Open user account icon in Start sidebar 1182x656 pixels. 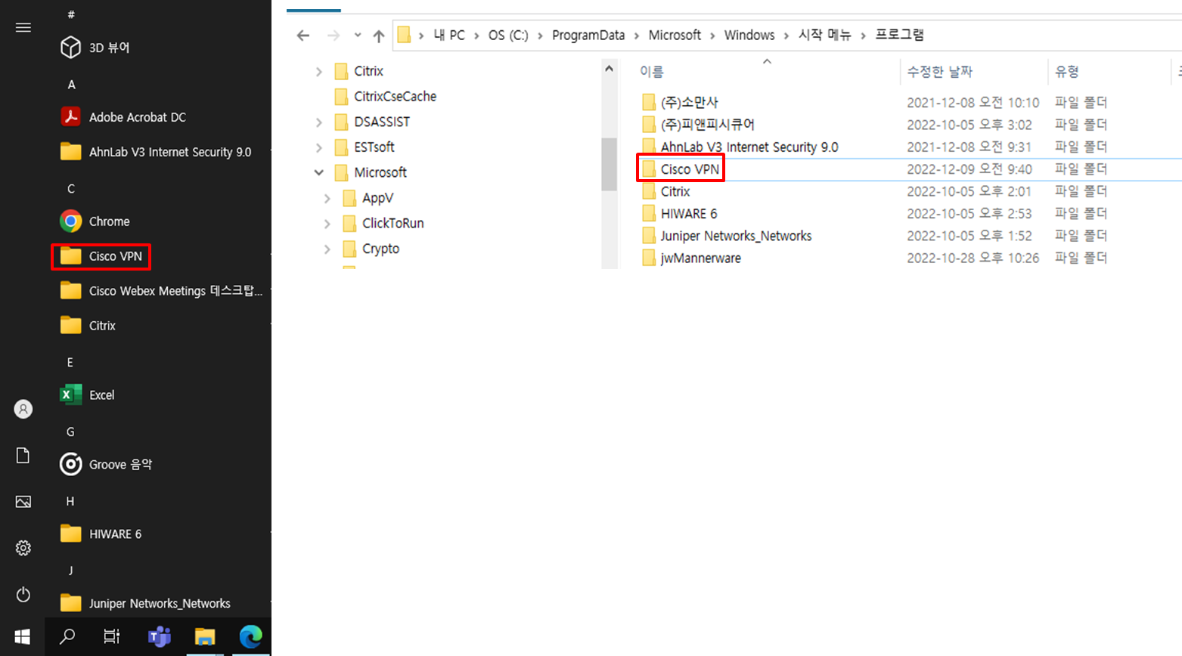pos(23,409)
